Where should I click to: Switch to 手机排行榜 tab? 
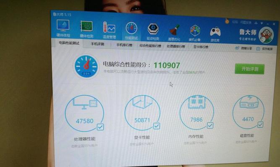click(x=124, y=45)
